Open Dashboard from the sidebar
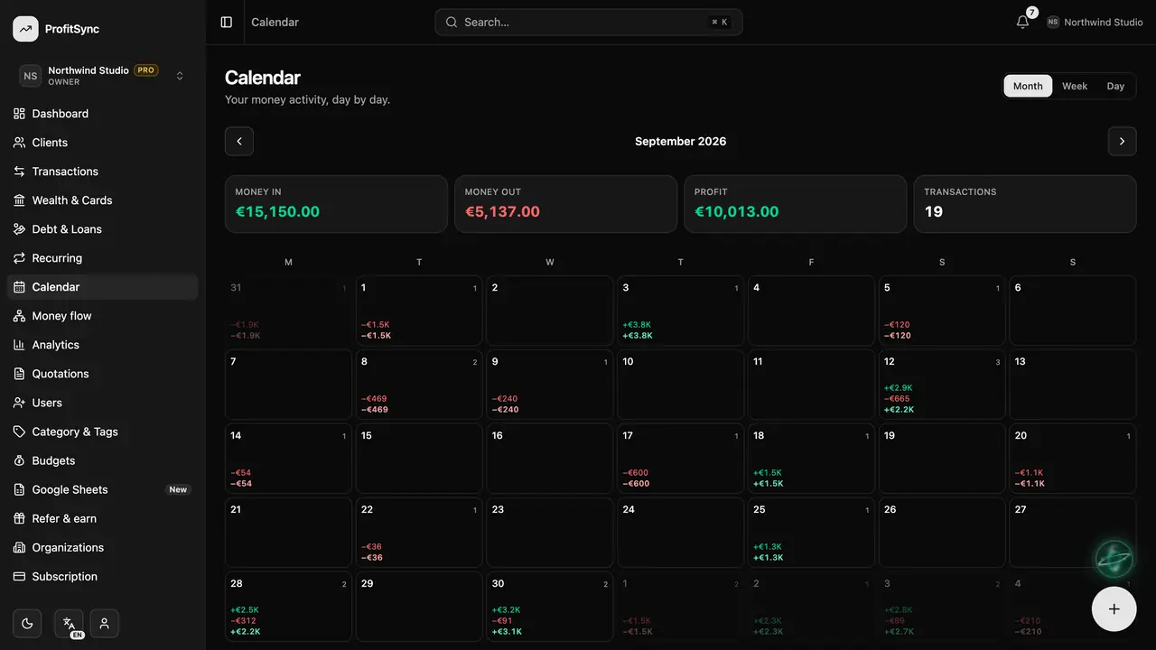This screenshot has width=1156, height=650. 103,114
